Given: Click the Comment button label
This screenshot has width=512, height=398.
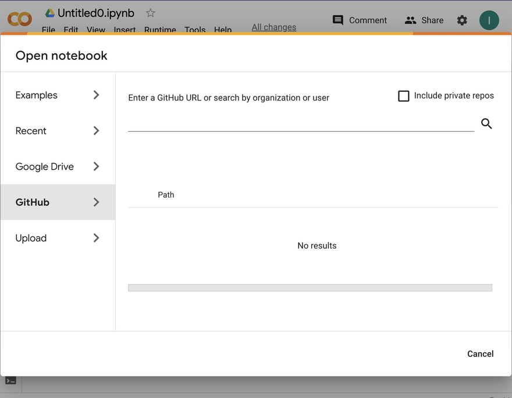Looking at the screenshot, I should tap(368, 20).
